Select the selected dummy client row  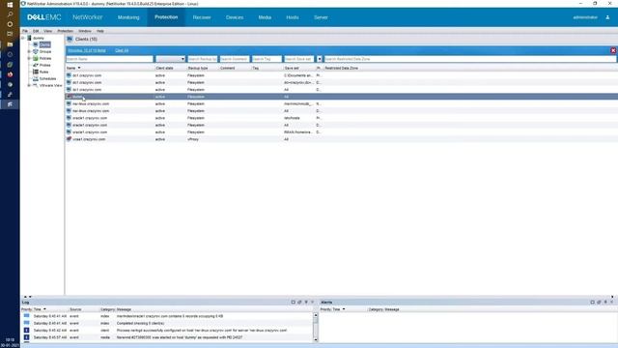click(x=341, y=97)
